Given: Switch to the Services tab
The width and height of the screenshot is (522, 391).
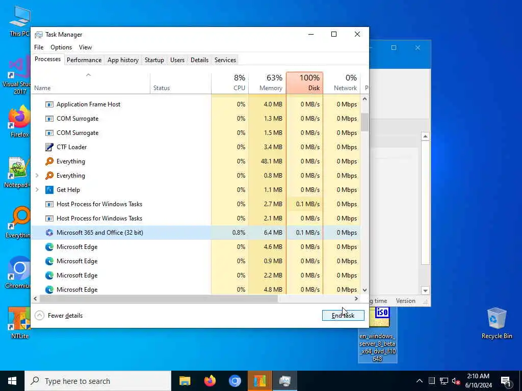Looking at the screenshot, I should [x=225, y=60].
